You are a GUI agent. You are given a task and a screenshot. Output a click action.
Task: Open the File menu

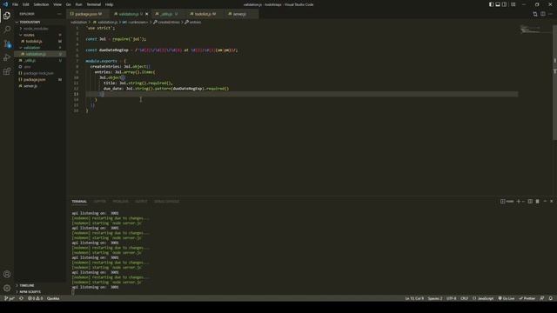tap(16, 4)
